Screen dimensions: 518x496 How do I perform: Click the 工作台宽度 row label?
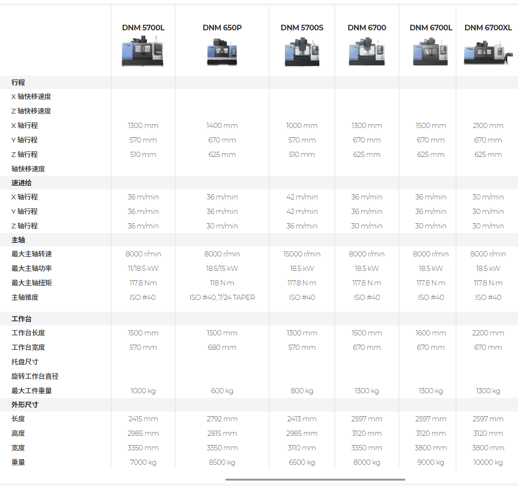pos(28,347)
